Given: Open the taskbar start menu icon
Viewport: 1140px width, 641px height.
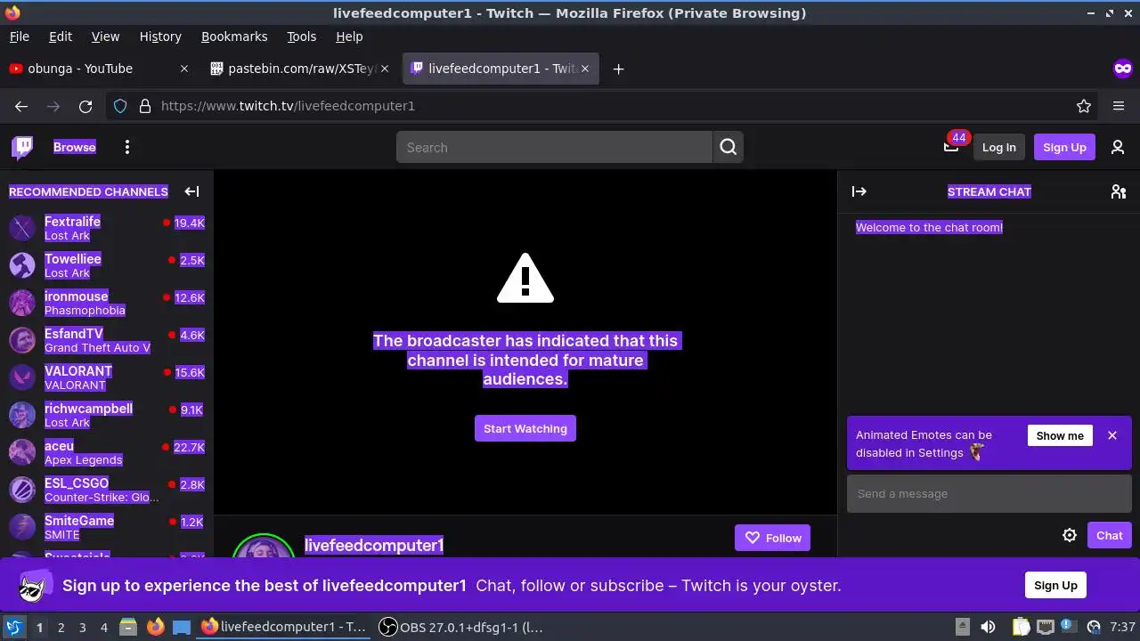Looking at the screenshot, I should [x=13, y=627].
